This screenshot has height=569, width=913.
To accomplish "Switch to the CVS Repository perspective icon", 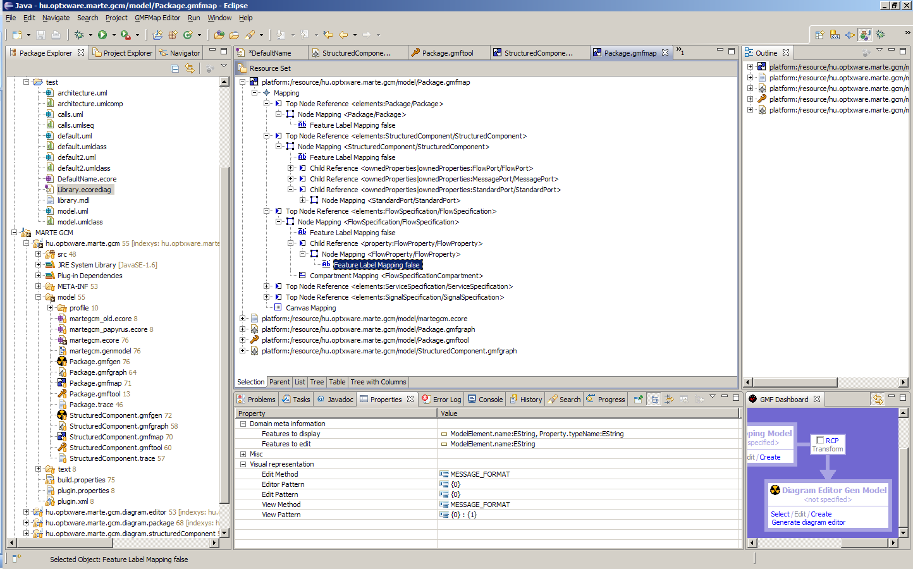I will pyautogui.click(x=835, y=35).
